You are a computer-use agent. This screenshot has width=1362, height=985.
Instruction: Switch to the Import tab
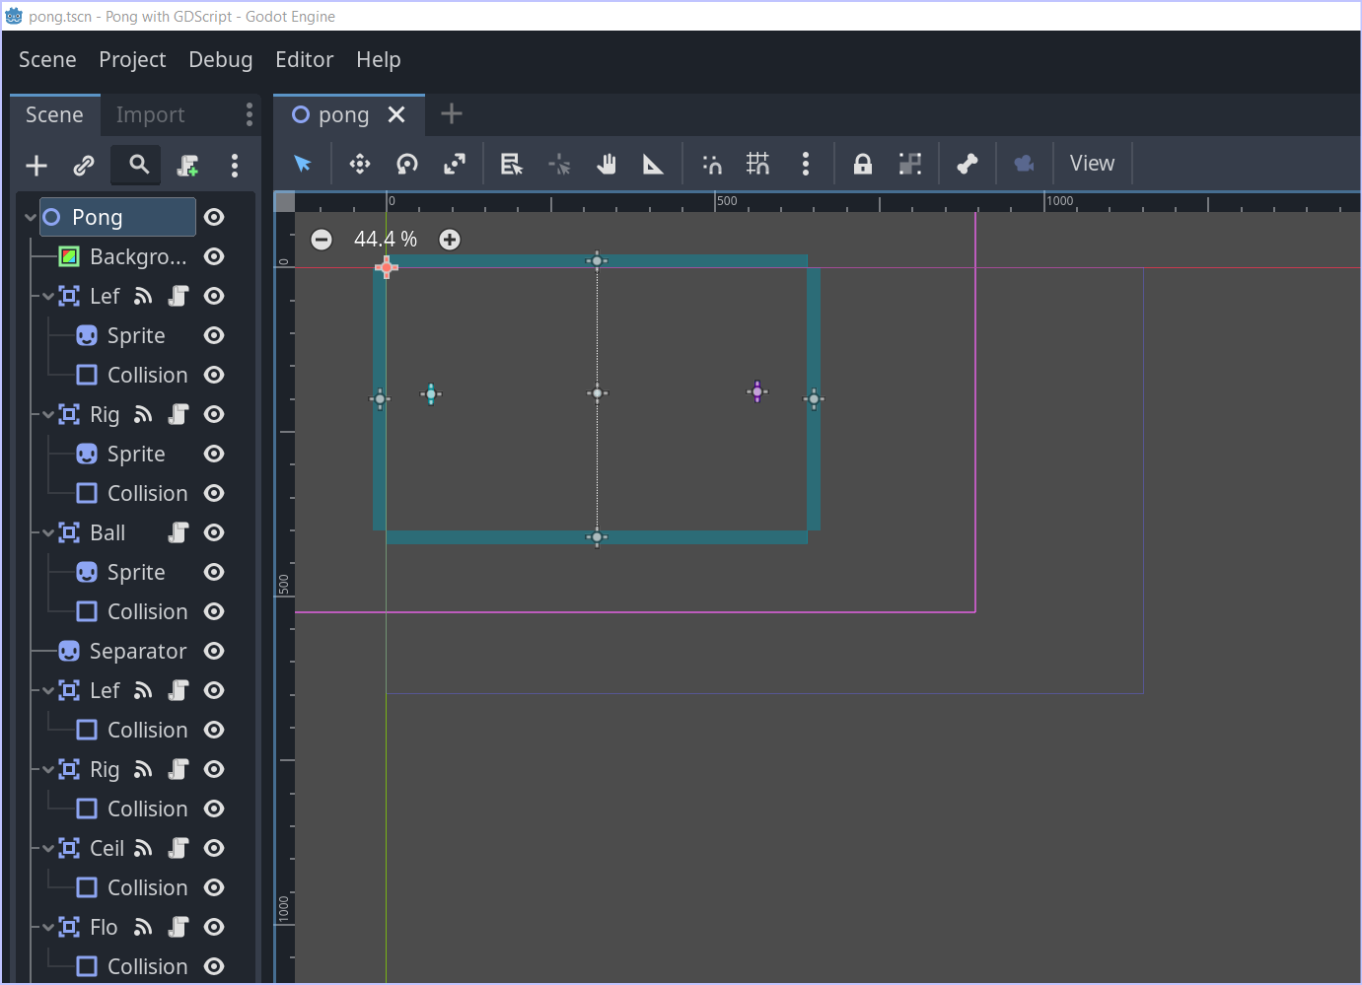coord(149,114)
